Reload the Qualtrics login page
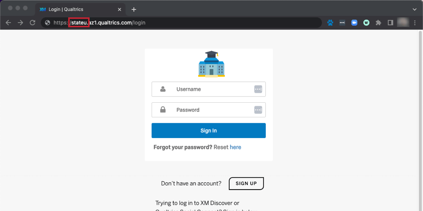 pos(32,23)
